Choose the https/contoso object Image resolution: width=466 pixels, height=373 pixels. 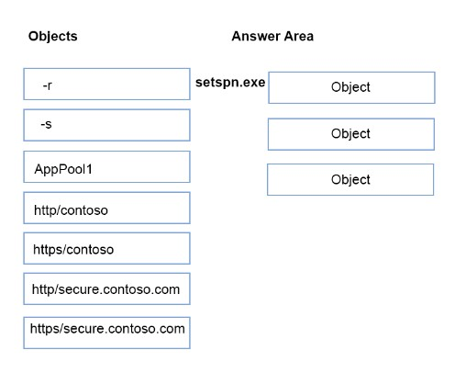click(x=106, y=248)
